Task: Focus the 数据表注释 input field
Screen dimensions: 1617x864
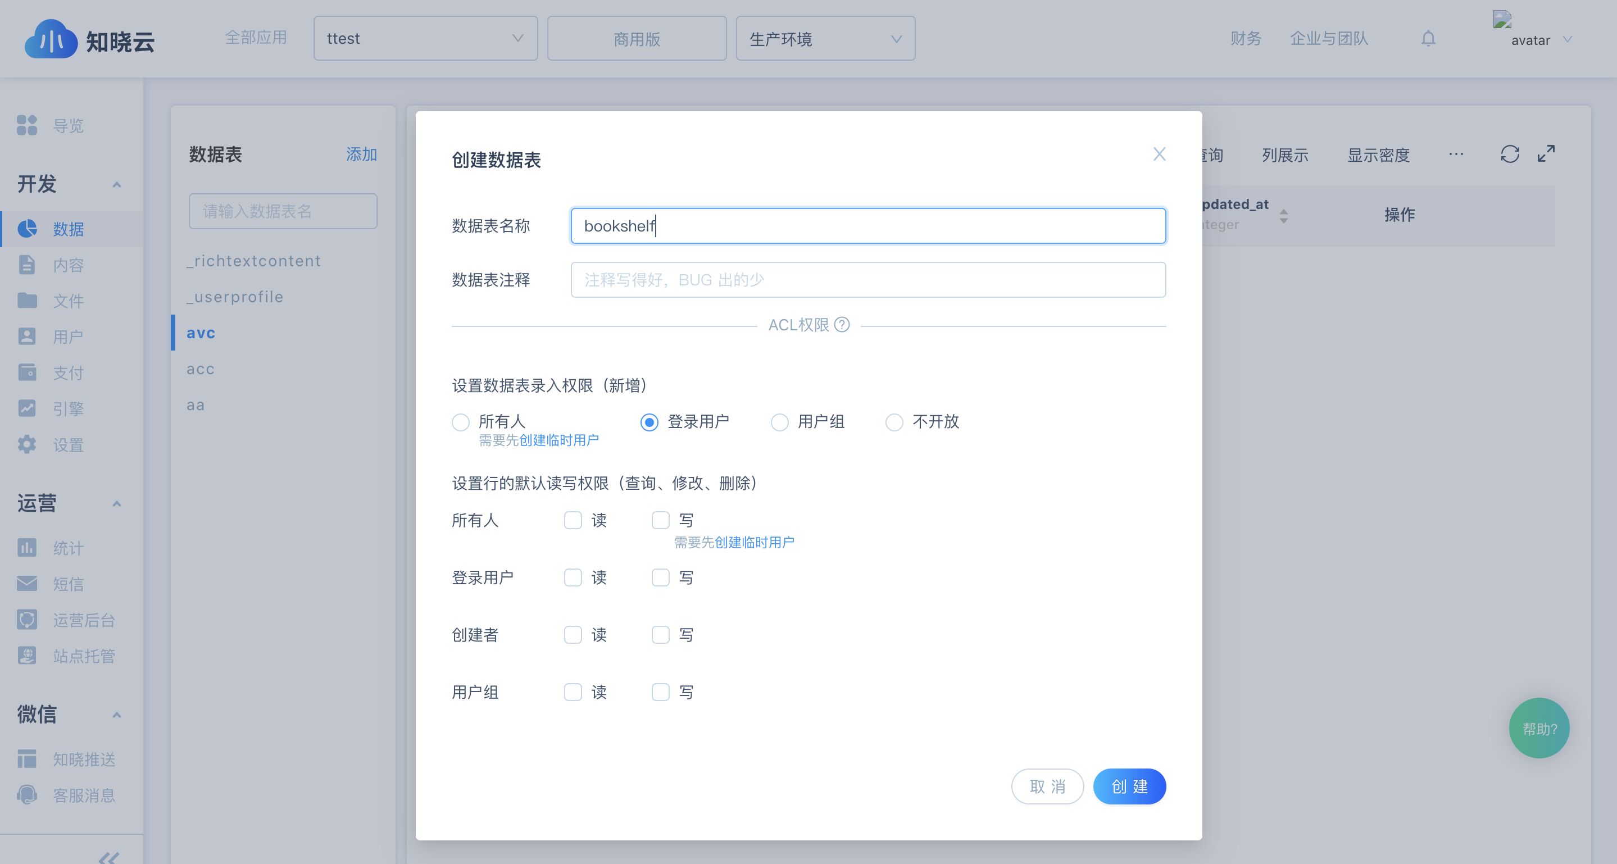Action: [868, 280]
